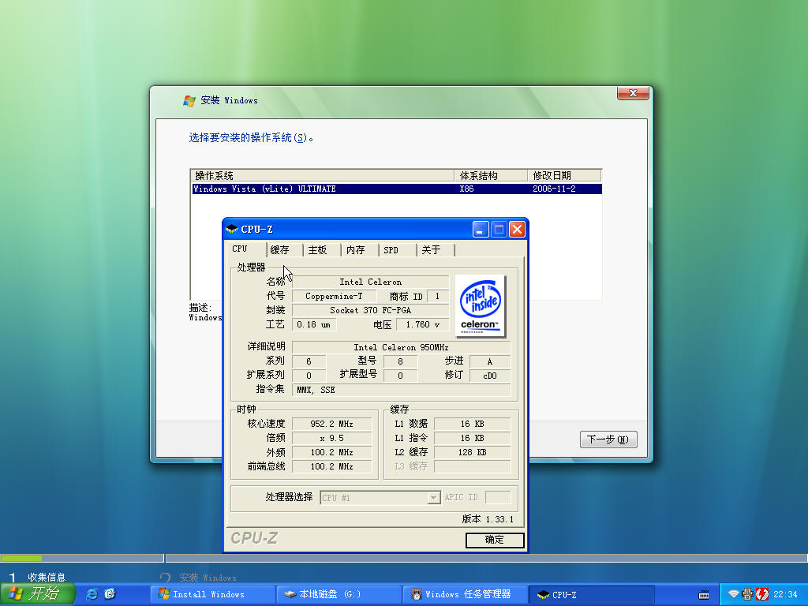Click the CPU-Z taskbar button
808x606 pixels.
pyautogui.click(x=592, y=594)
